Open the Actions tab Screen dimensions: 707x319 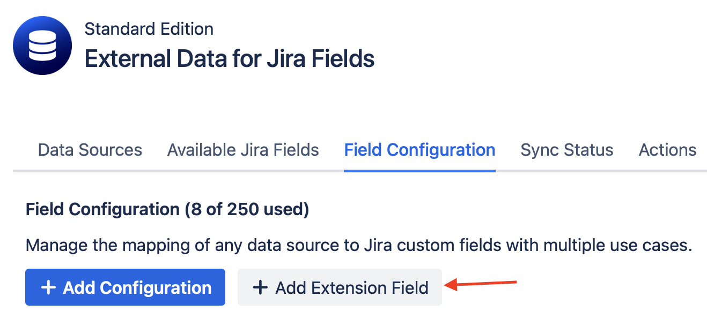[667, 150]
